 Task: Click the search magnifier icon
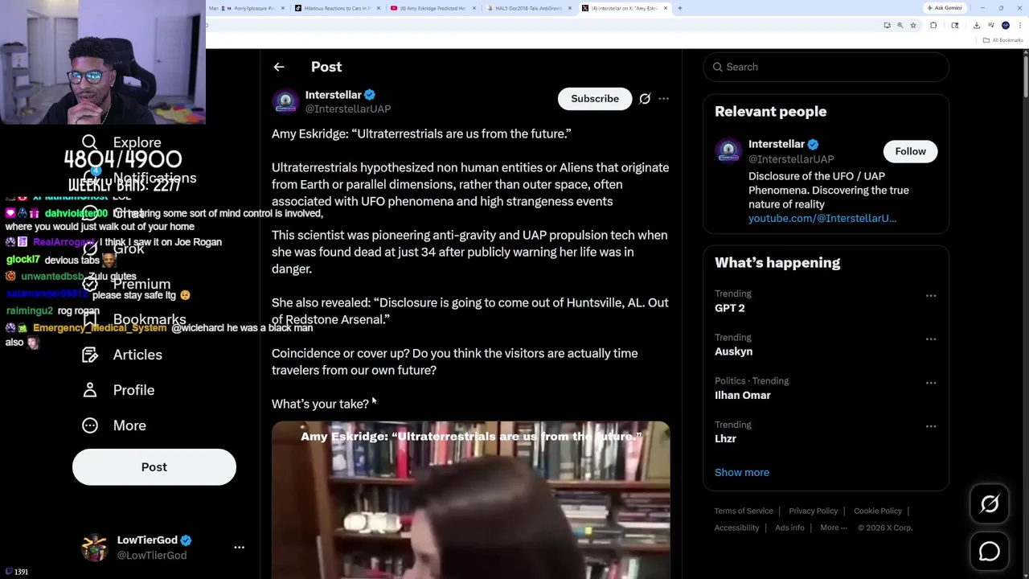[718, 67]
